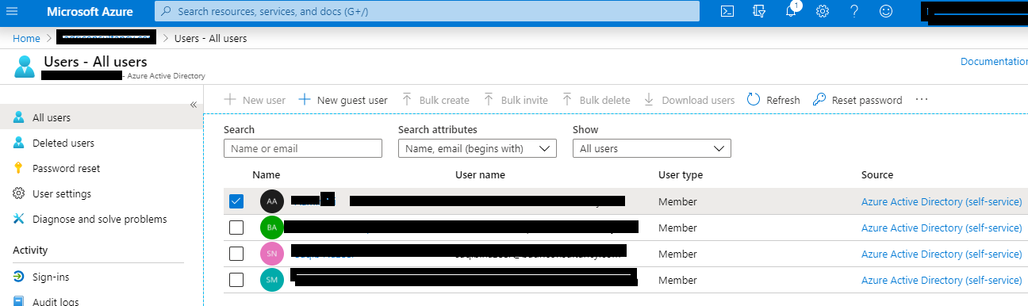The image size is (1028, 306).
Task: Click Bulk invite
Action: [x=515, y=100]
